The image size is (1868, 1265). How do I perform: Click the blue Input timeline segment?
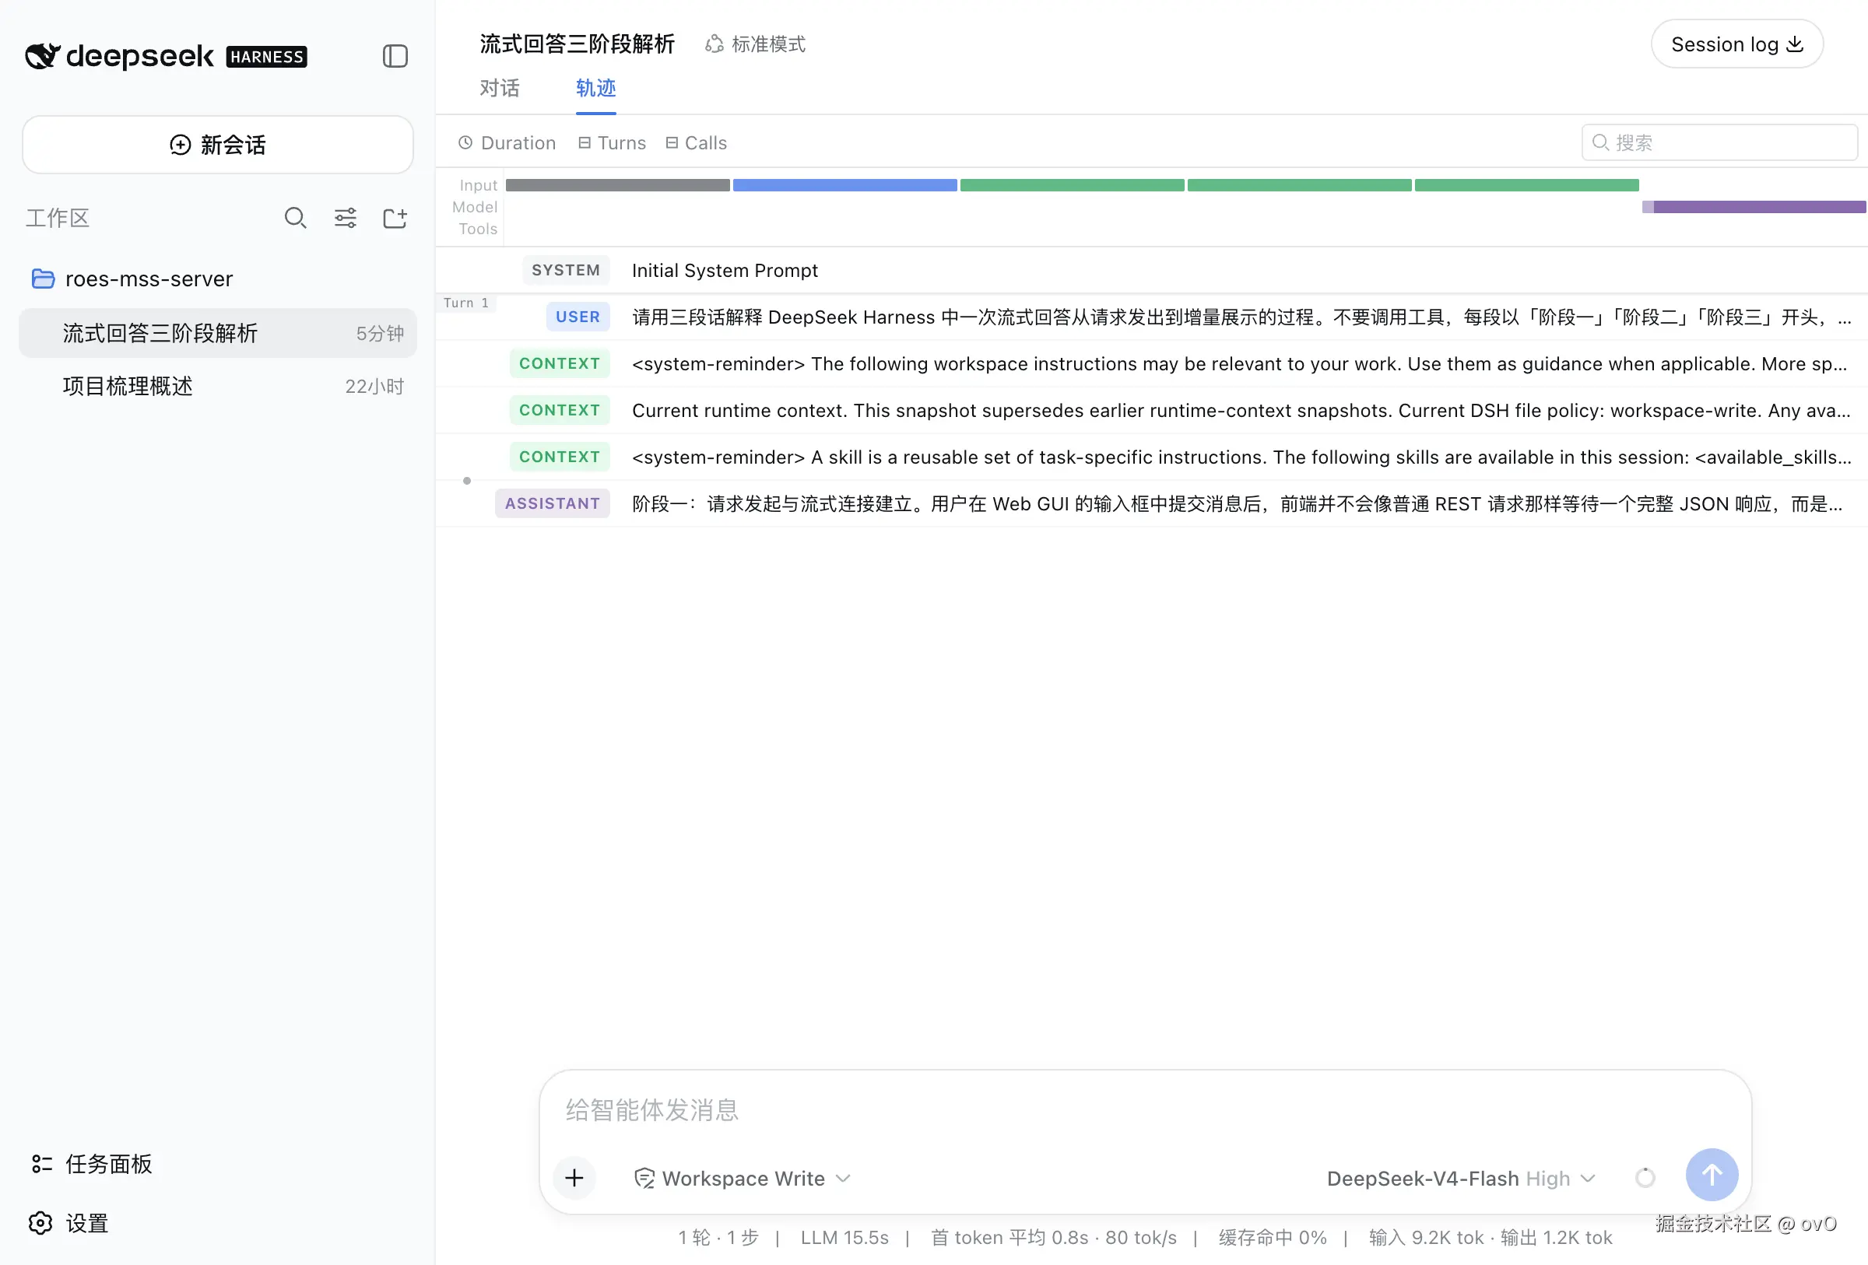844,184
